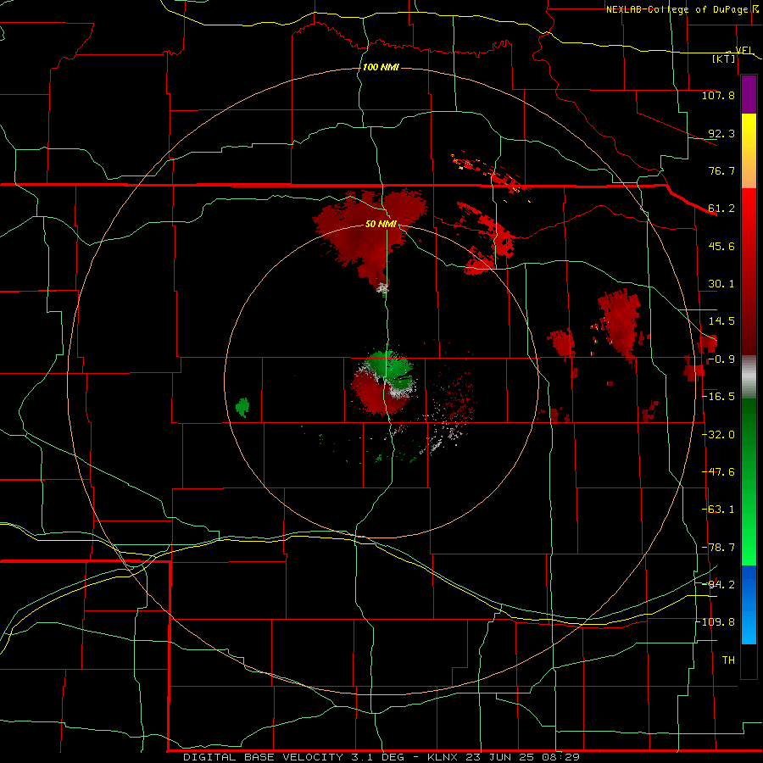The height and width of the screenshot is (763, 763).
Task: Select the [KT] units label
Action: tap(724, 58)
